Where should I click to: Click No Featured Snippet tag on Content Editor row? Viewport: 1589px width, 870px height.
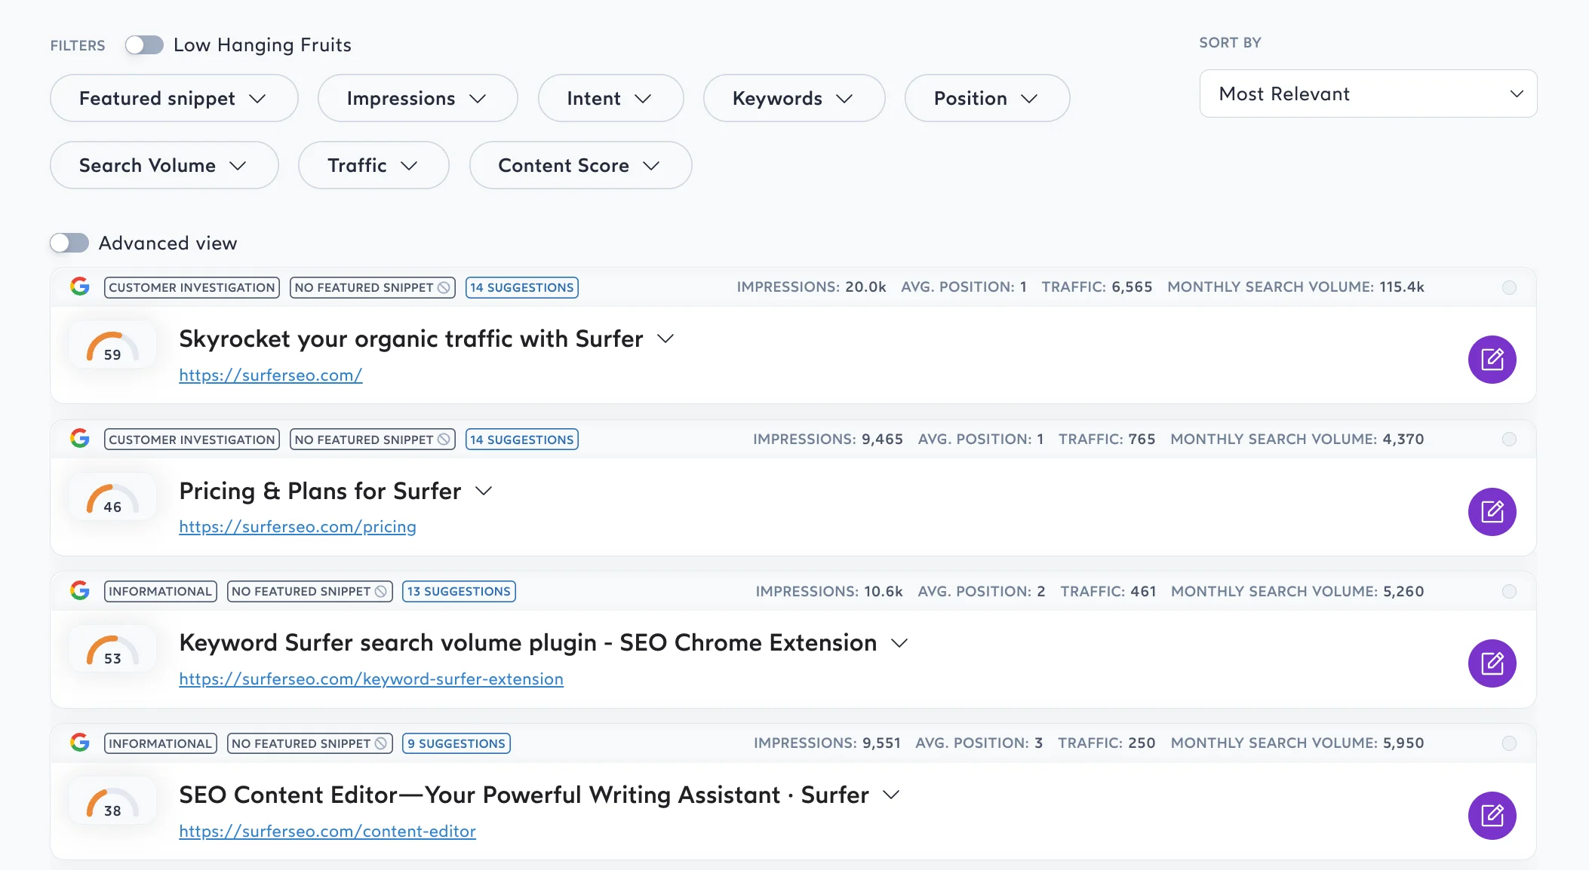310,743
